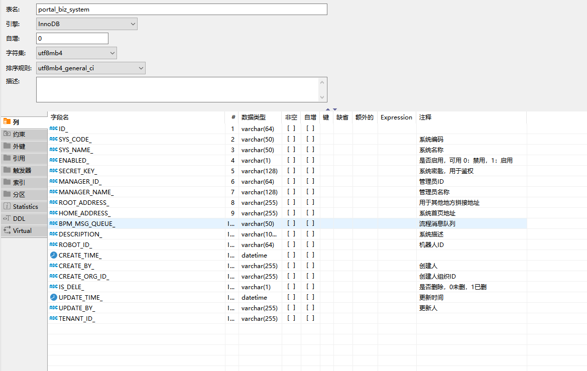
Task: Click the ABC icon of BPM_MSG_QUEUE_
Action: coord(54,223)
